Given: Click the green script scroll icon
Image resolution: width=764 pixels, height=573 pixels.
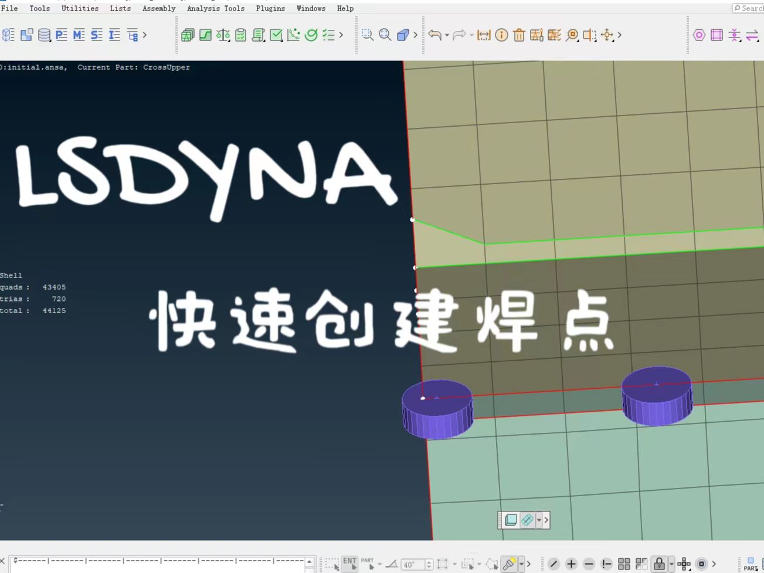Looking at the screenshot, I should (x=258, y=35).
